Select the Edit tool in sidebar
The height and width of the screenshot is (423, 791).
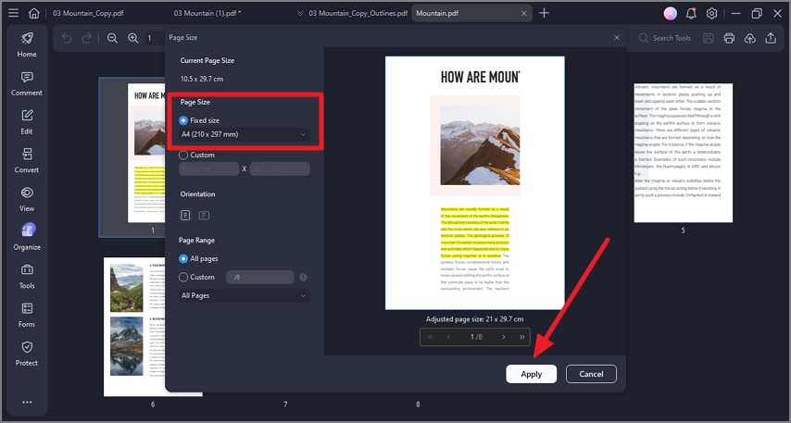(x=27, y=122)
